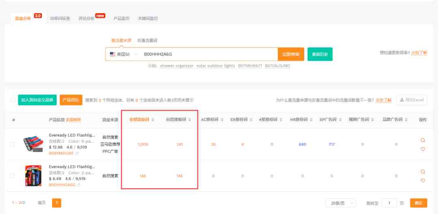Click HR recommended words value 680
This screenshot has width=438, height=214.
[x=302, y=144]
